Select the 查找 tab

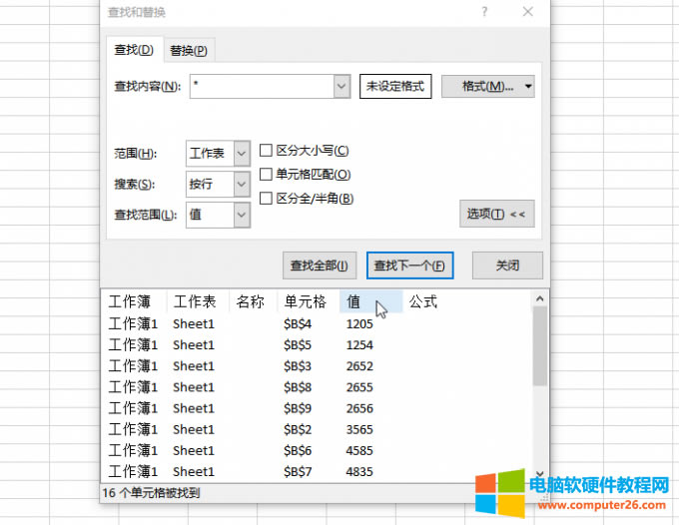[134, 50]
